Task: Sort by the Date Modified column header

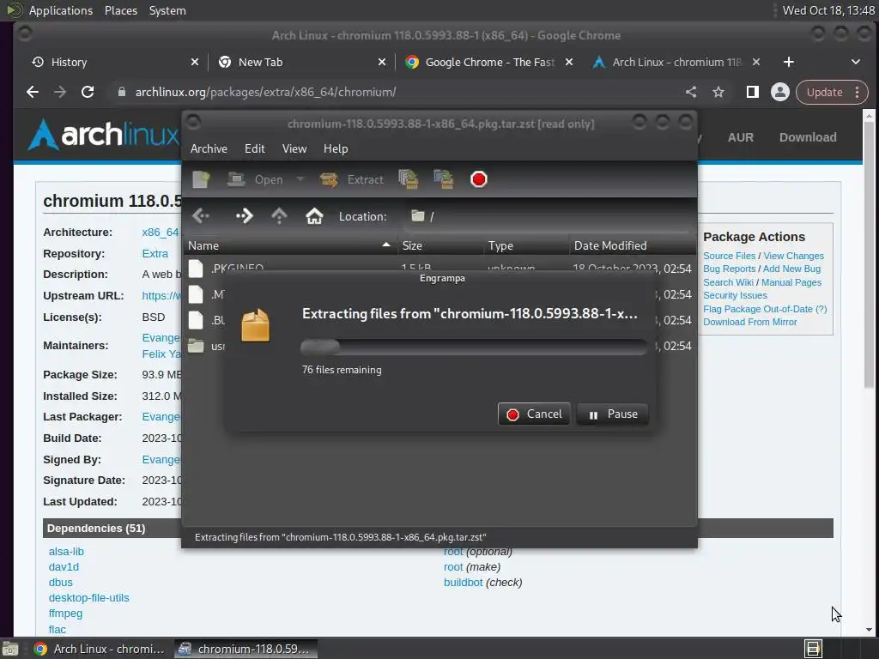Action: [633, 245]
